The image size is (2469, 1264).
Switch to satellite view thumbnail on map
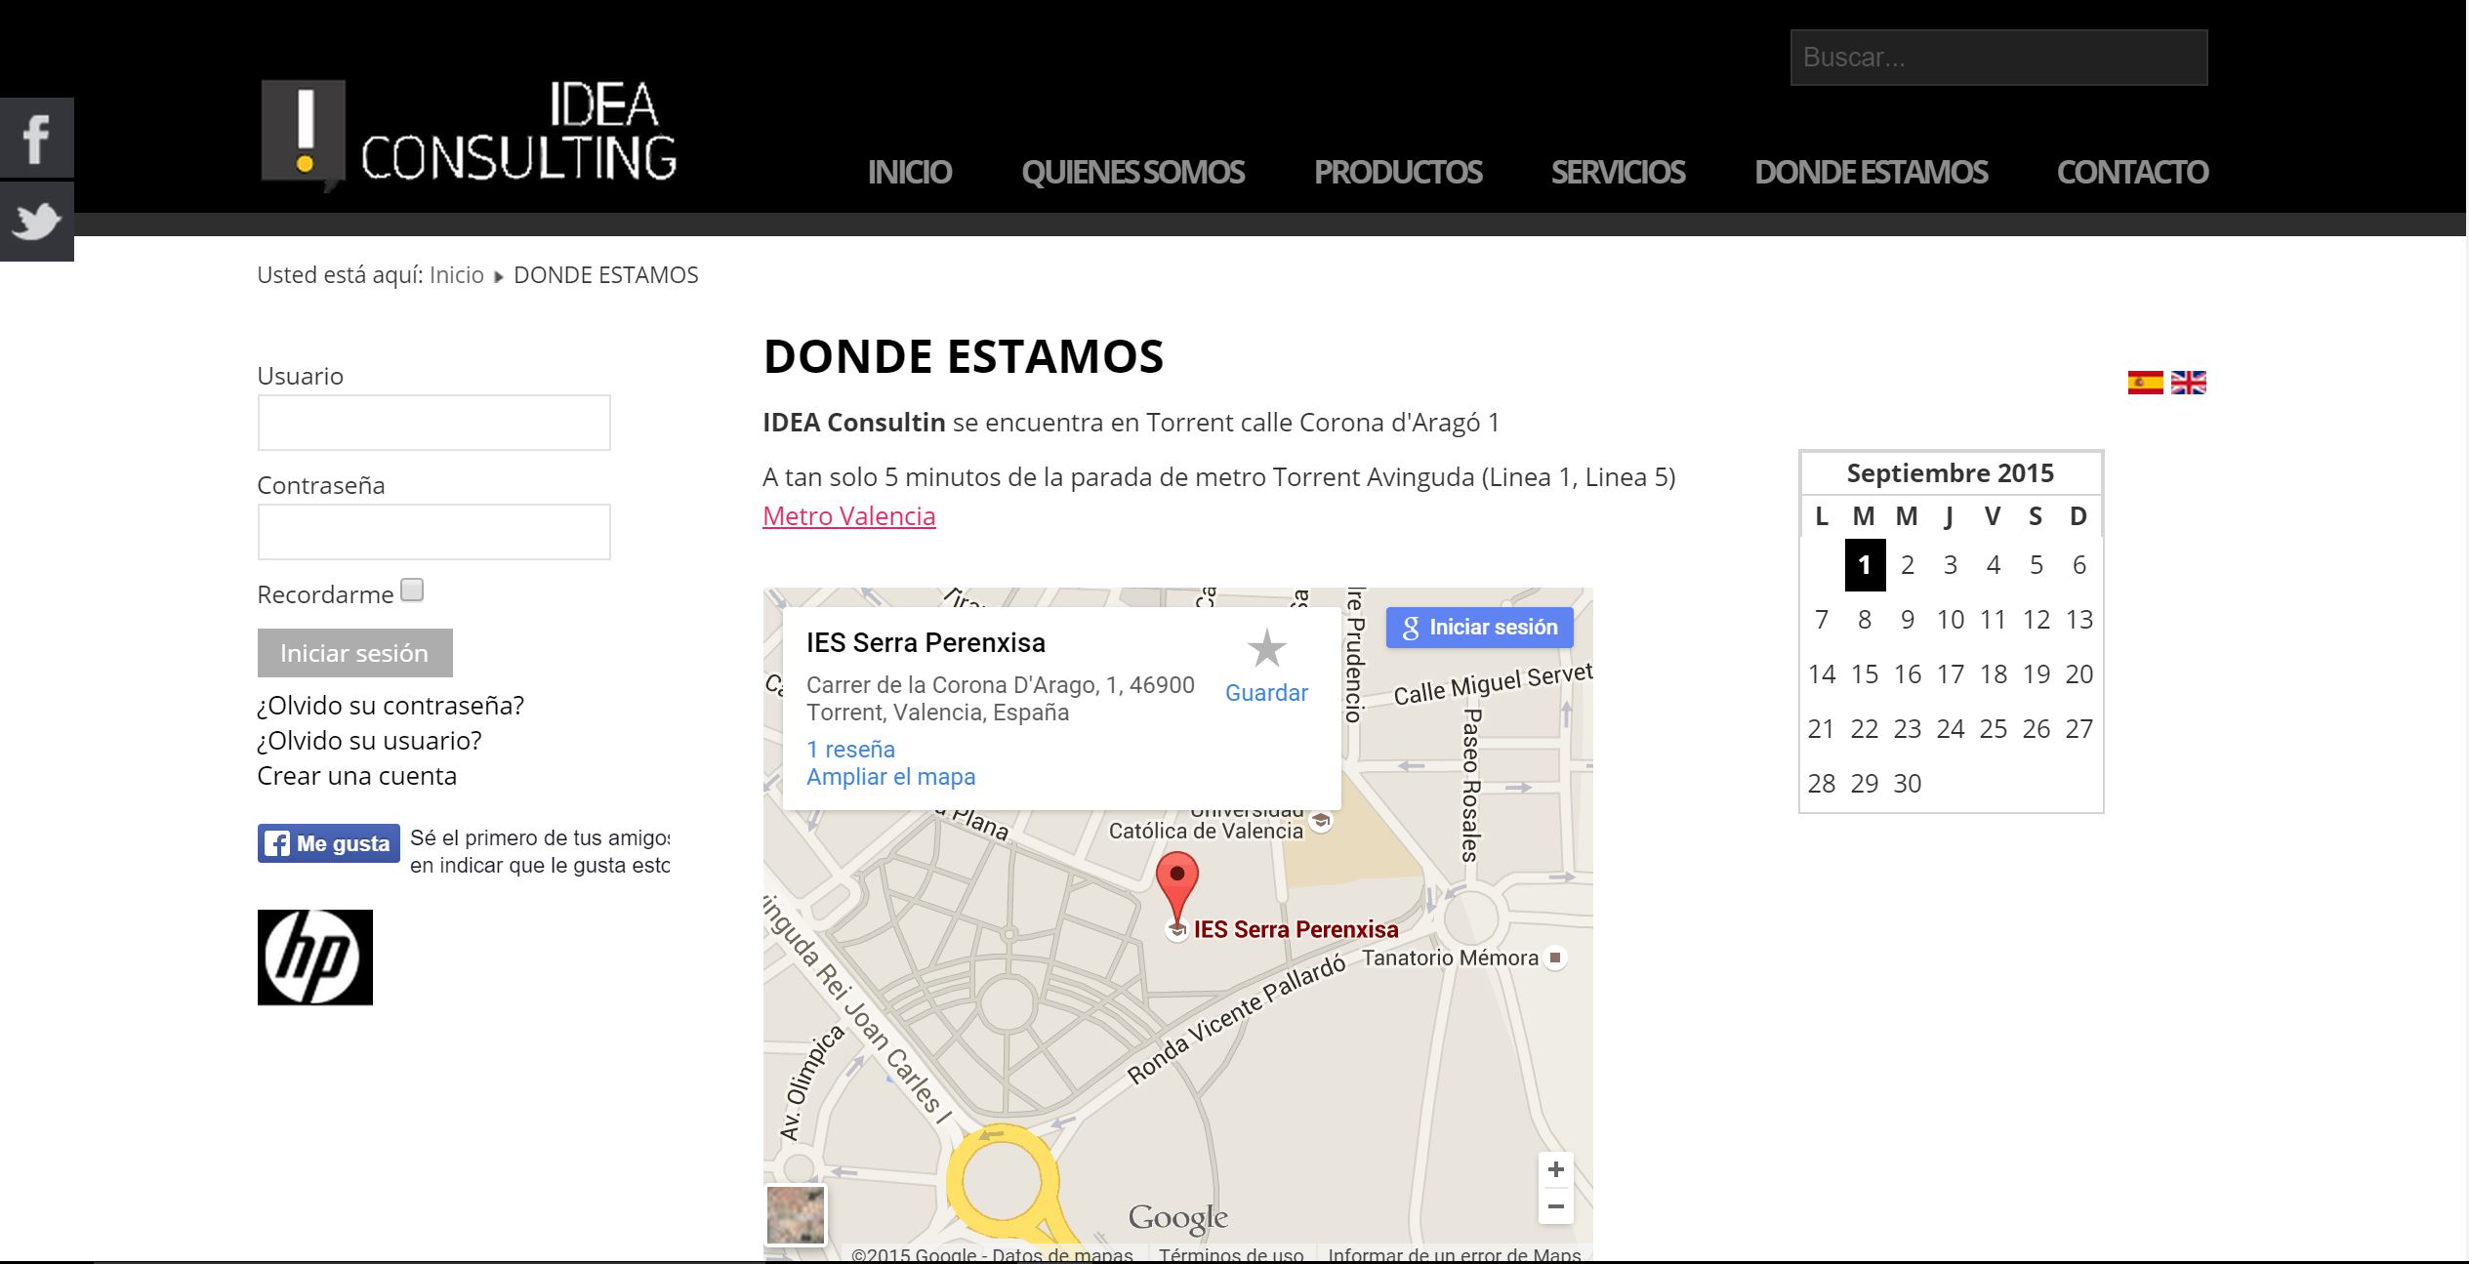796,1215
